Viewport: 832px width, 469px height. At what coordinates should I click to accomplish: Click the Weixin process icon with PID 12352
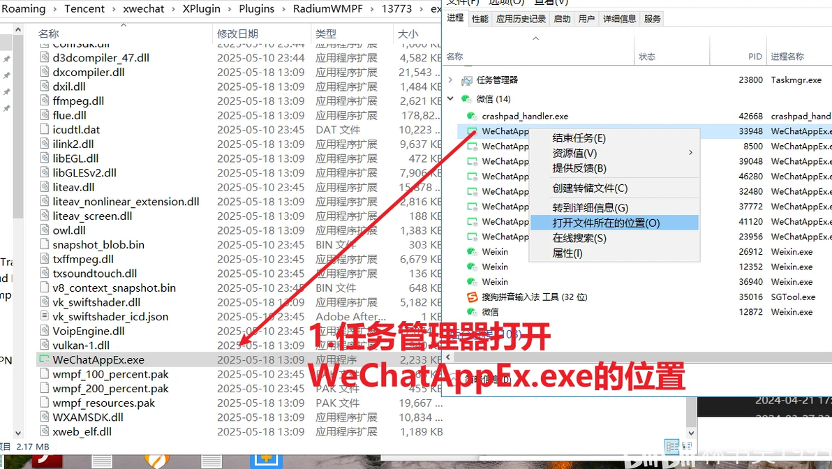(472, 267)
